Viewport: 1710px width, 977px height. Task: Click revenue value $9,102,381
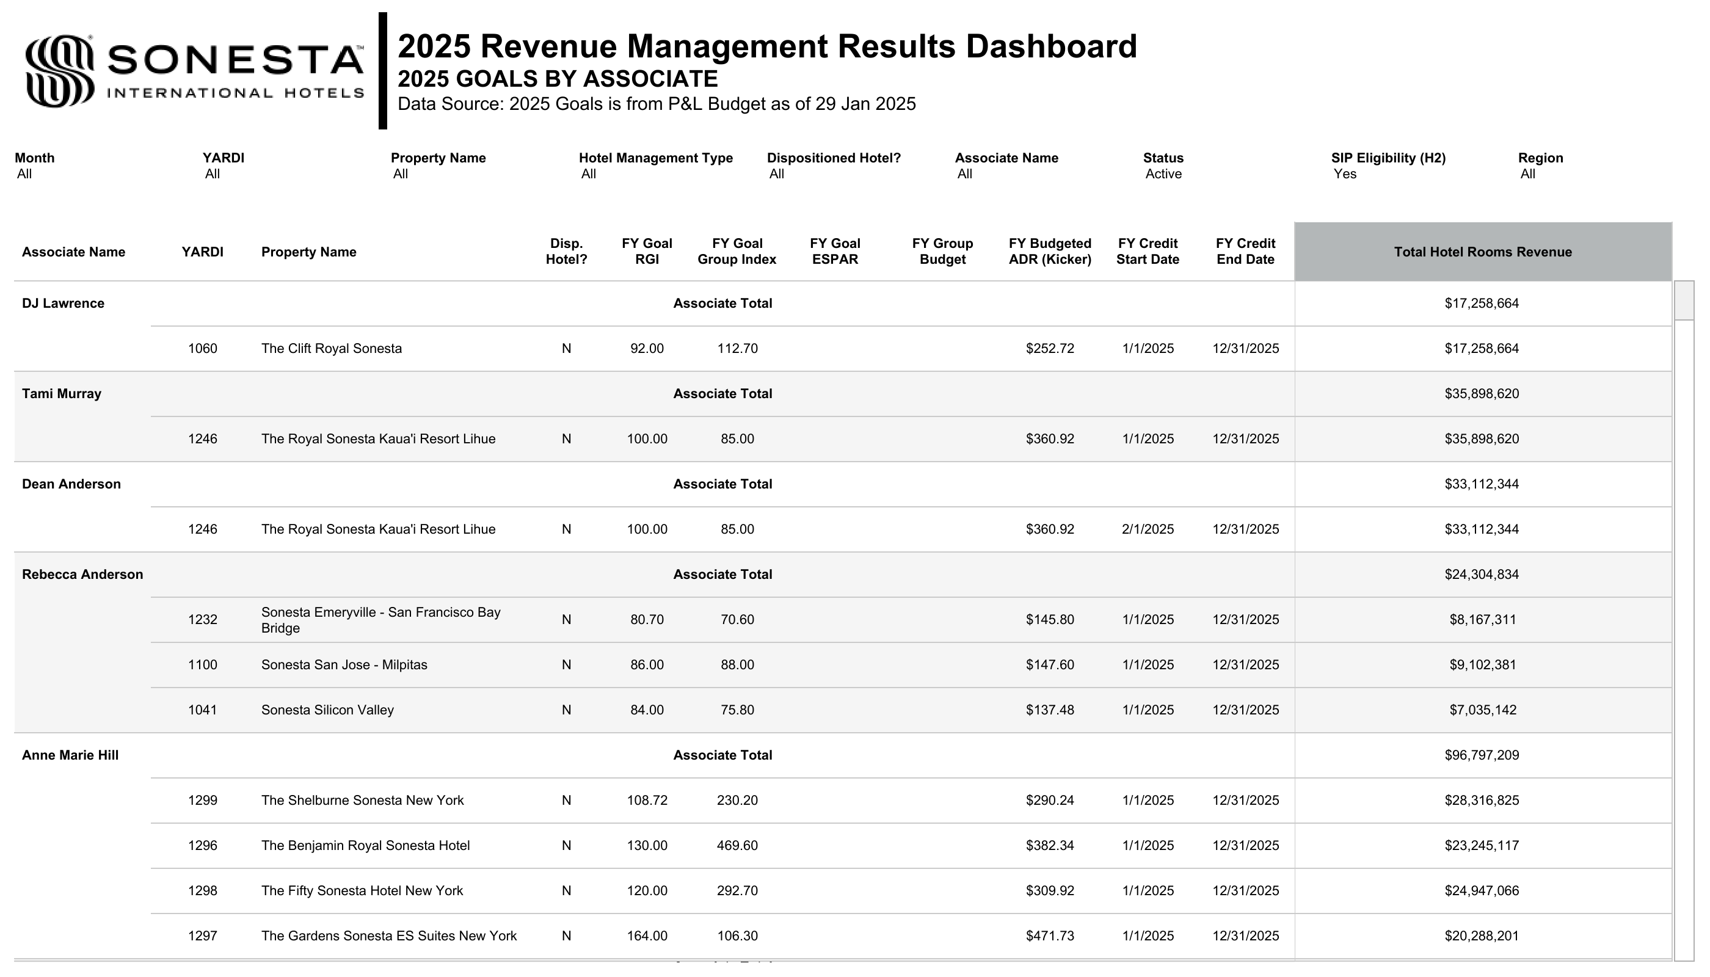point(1482,665)
